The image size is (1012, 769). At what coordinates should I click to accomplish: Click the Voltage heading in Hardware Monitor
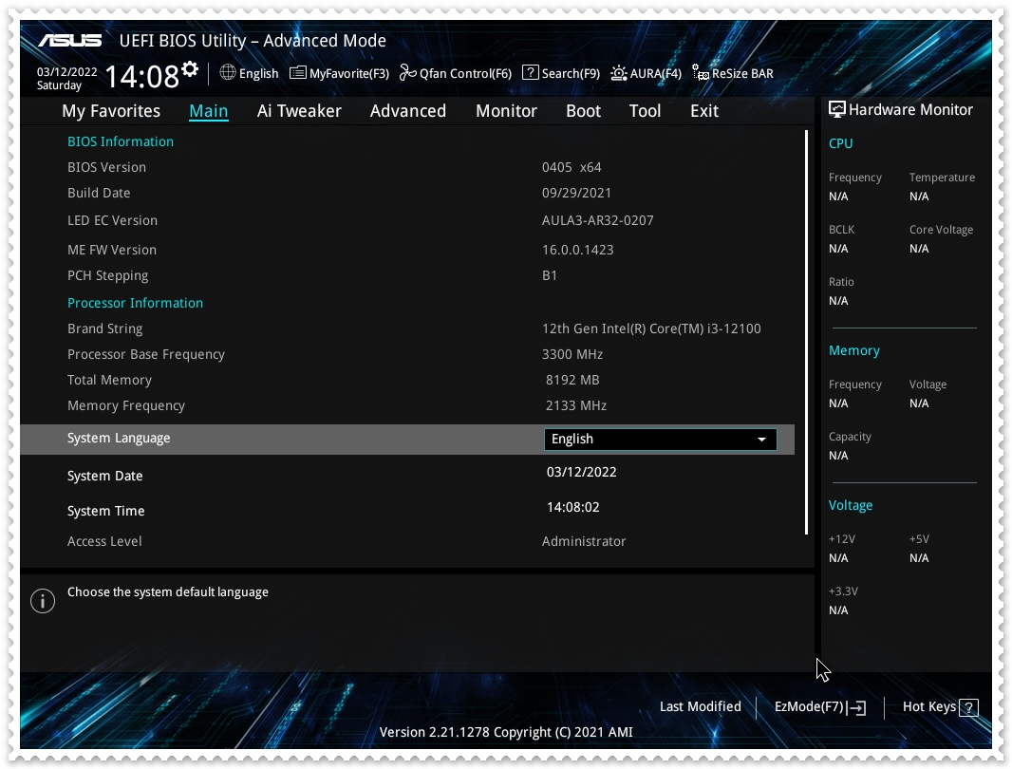[x=850, y=506]
